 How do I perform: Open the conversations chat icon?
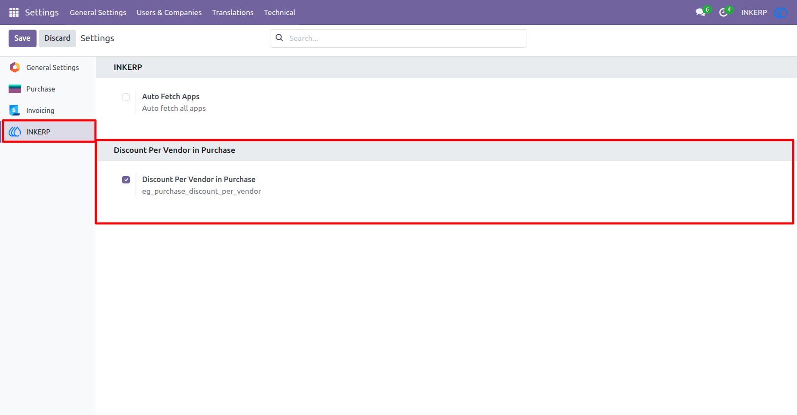point(701,12)
